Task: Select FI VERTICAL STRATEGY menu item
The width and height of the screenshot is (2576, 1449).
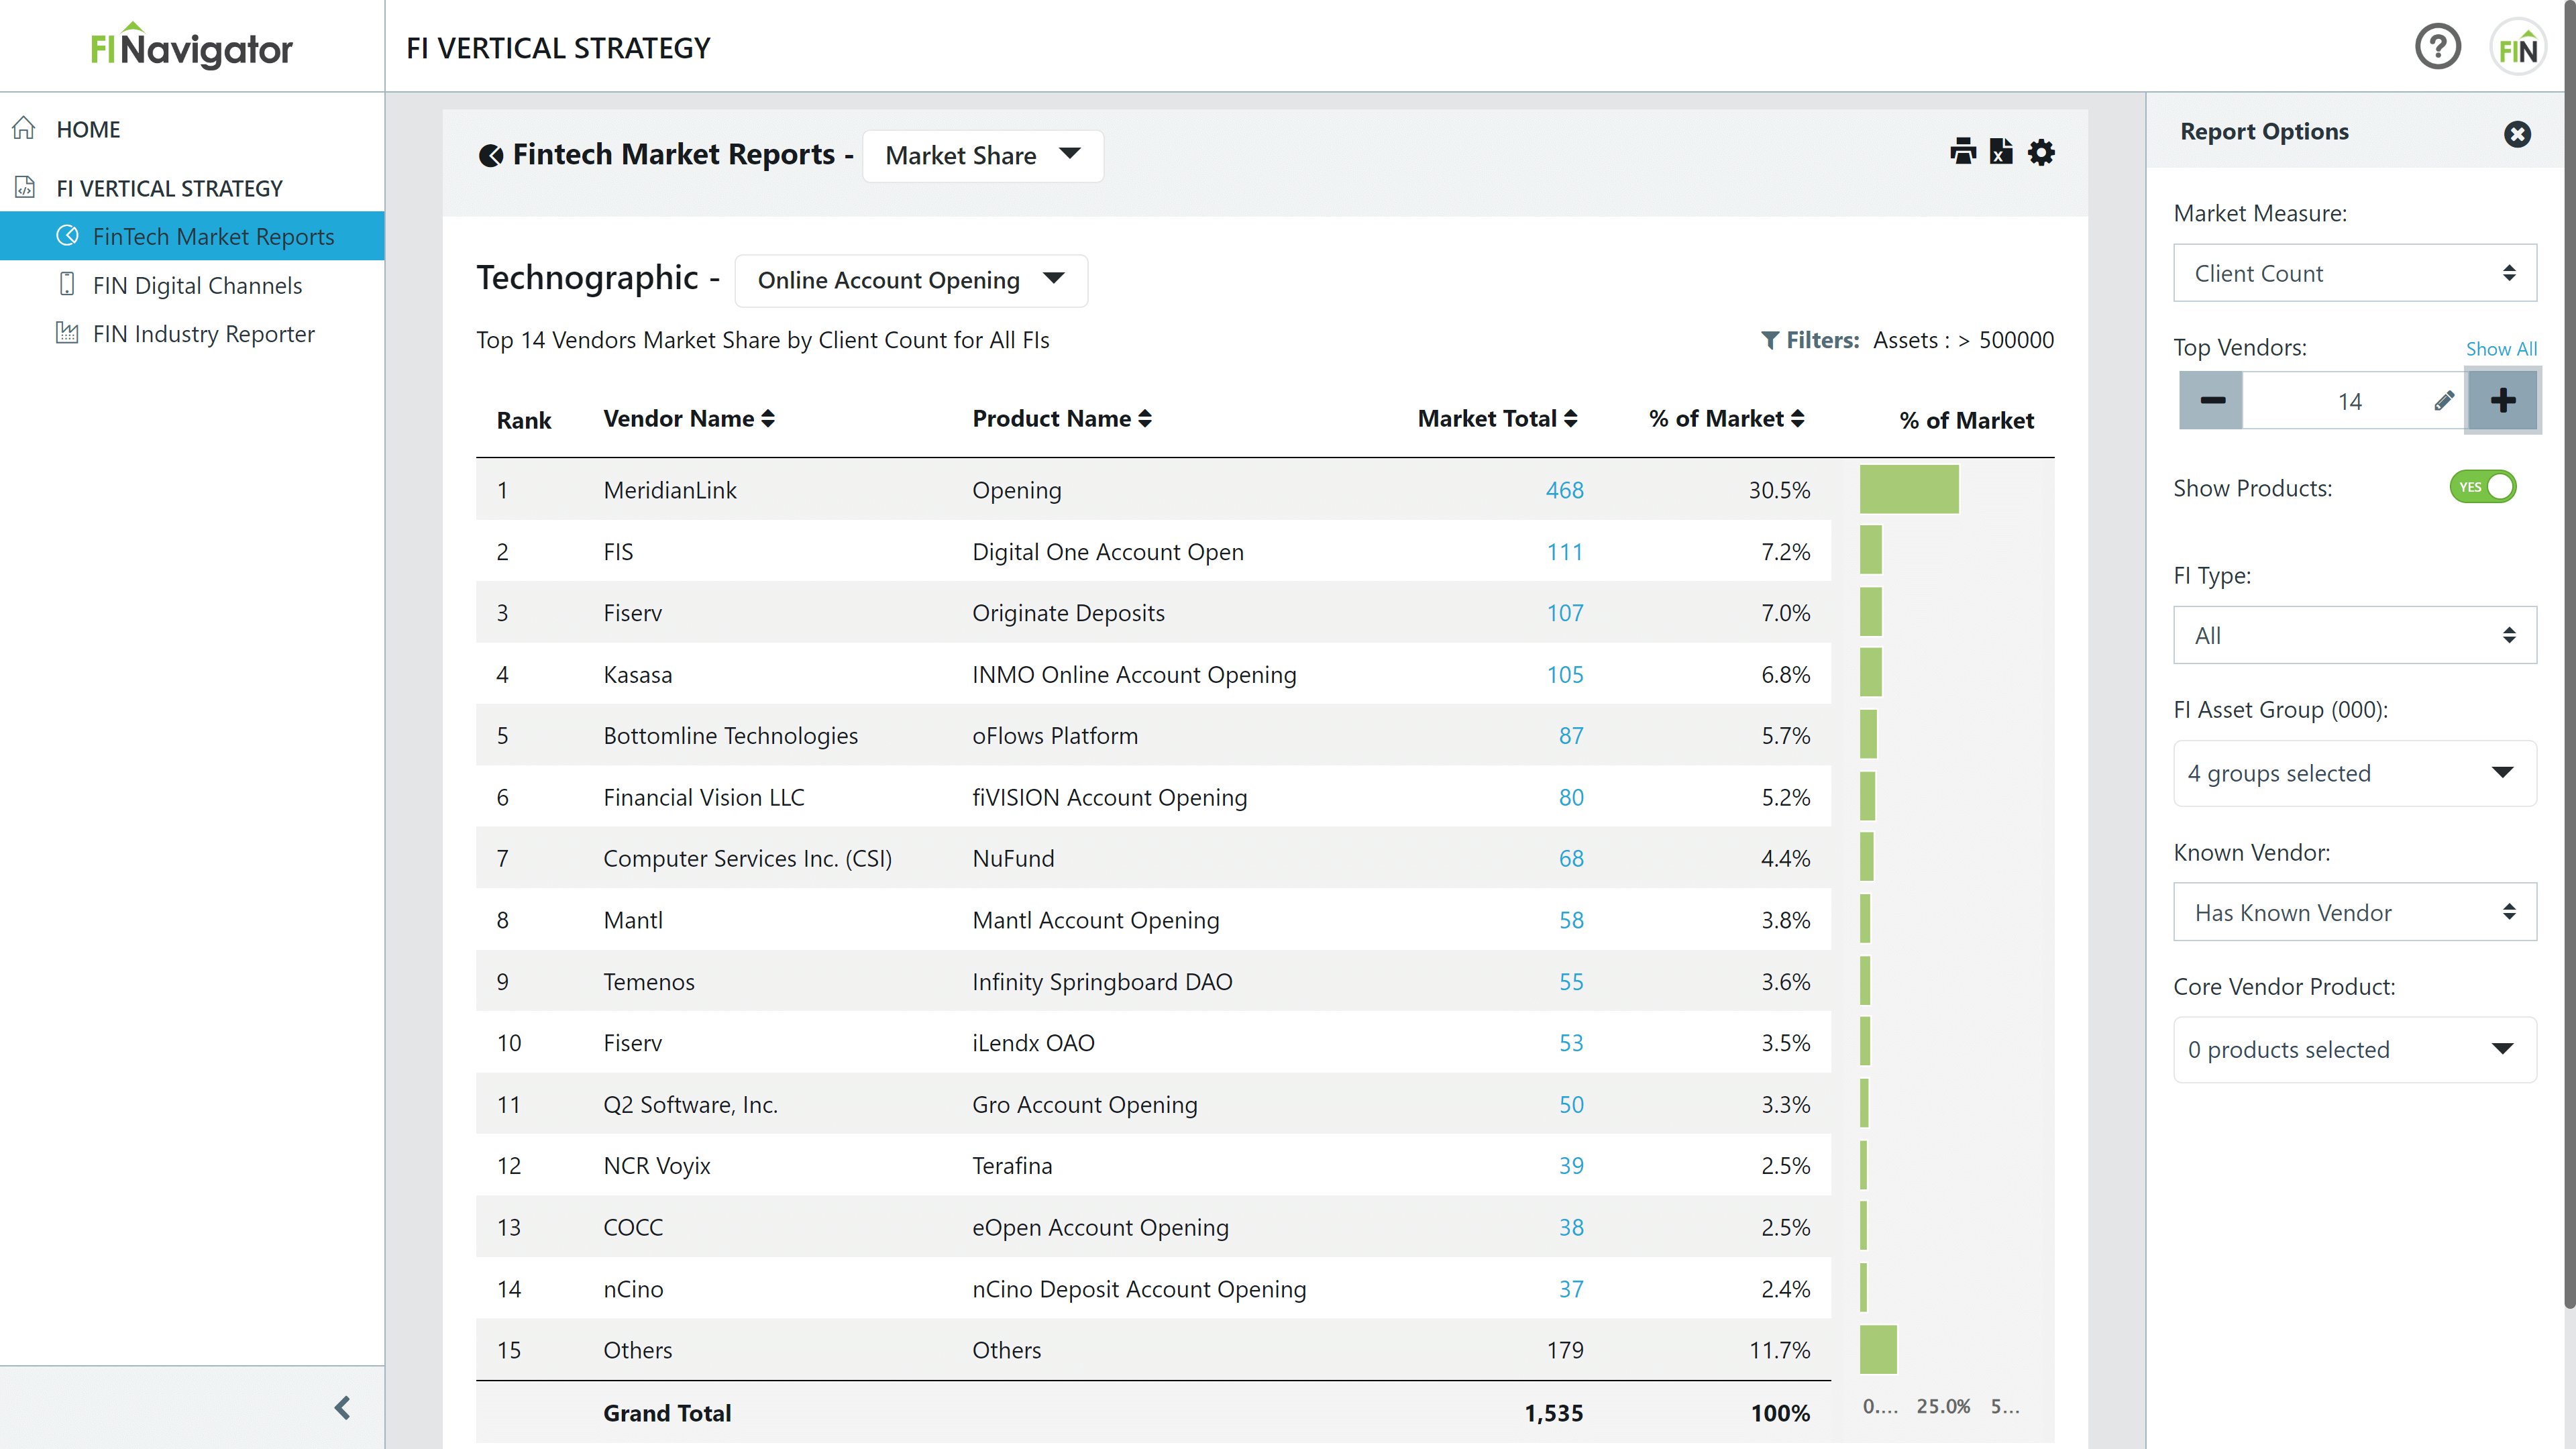Action: (169, 188)
